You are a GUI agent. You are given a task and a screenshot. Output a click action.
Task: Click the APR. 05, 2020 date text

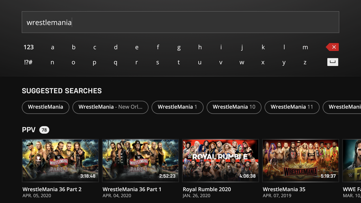tap(37, 196)
